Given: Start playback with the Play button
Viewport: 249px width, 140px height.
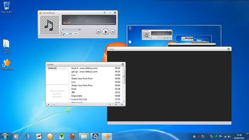Looking at the screenshot, I should click(x=105, y=32).
